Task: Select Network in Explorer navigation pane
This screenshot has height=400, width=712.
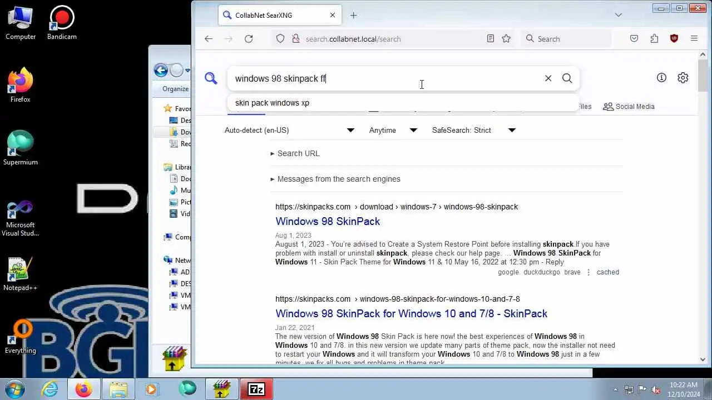Action: (x=178, y=260)
